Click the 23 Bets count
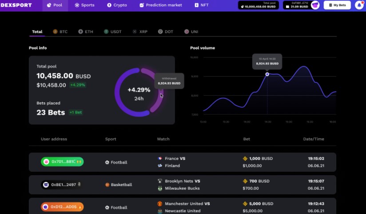This screenshot has height=214, width=366. coord(51,113)
